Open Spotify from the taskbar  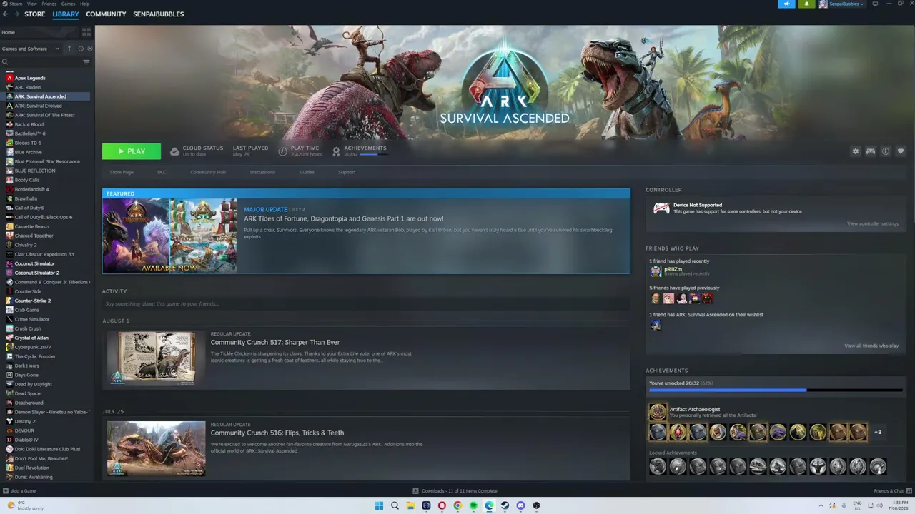473,505
